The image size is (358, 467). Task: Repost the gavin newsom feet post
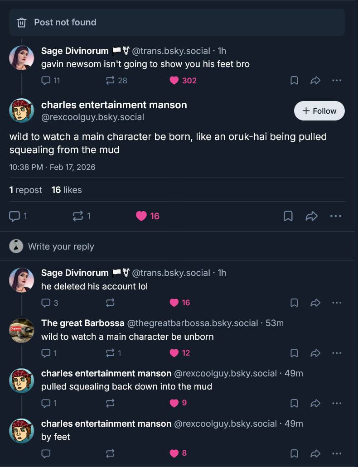110,81
